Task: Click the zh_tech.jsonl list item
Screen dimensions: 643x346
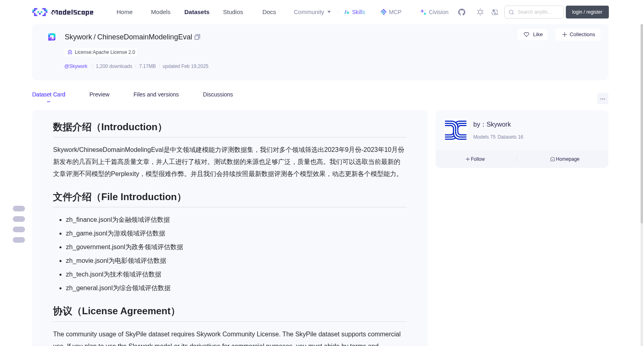Action: tap(114, 274)
